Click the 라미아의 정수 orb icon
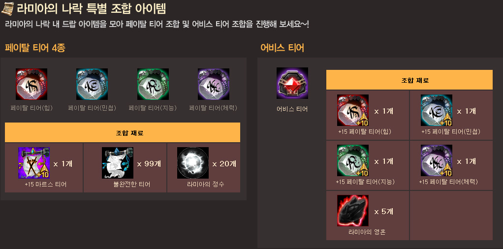 (193, 163)
